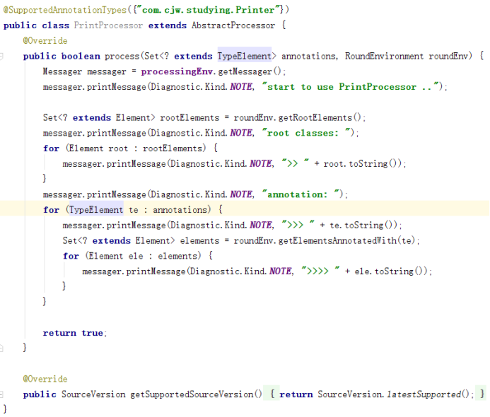The height and width of the screenshot is (417, 490).
Task: Collapse the process method using its gutter fold marker
Action: (x=1, y=57)
